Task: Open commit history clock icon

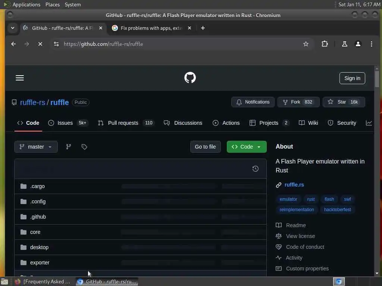Action: tap(255, 169)
